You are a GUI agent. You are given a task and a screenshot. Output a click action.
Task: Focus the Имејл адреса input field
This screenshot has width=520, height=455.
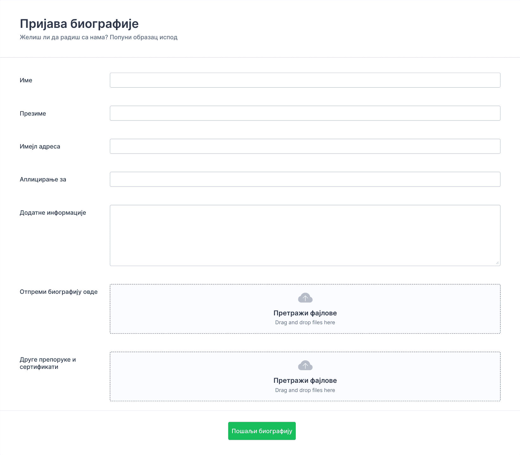tap(305, 146)
